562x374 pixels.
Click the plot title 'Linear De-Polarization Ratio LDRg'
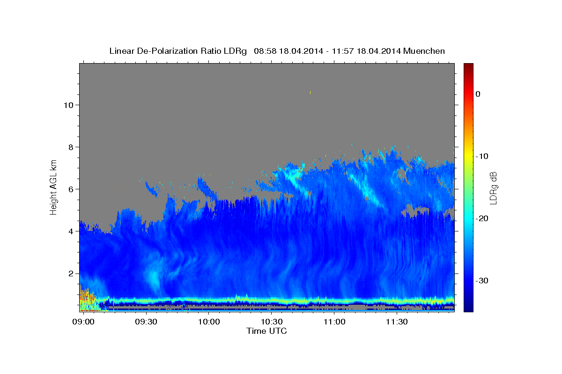pos(178,51)
